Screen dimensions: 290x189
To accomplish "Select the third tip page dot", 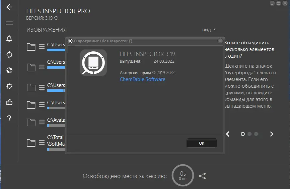I will [x=256, y=134].
